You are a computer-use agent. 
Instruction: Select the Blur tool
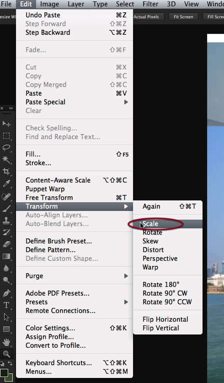pos(6,268)
